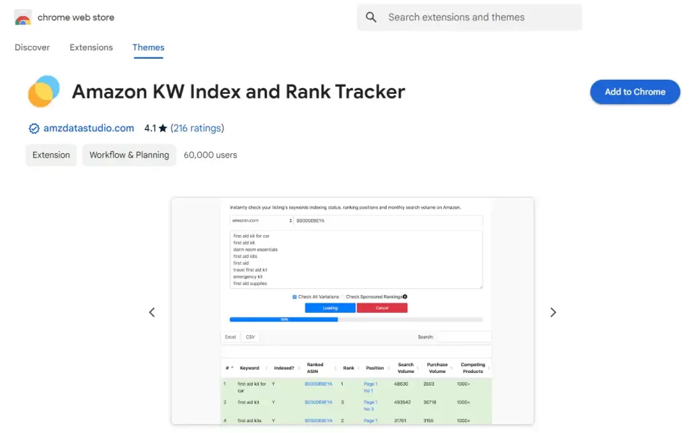The image size is (692, 433).
Task: Click the blue progress bar
Action: (x=284, y=320)
